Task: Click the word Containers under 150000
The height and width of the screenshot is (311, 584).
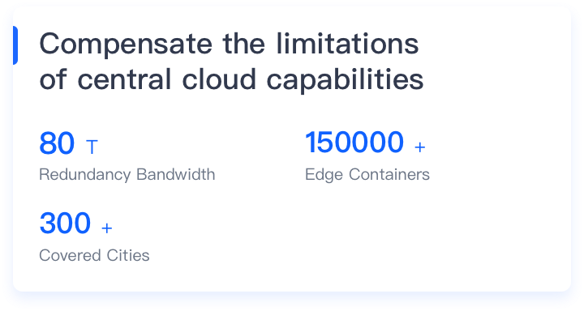Action: (389, 174)
